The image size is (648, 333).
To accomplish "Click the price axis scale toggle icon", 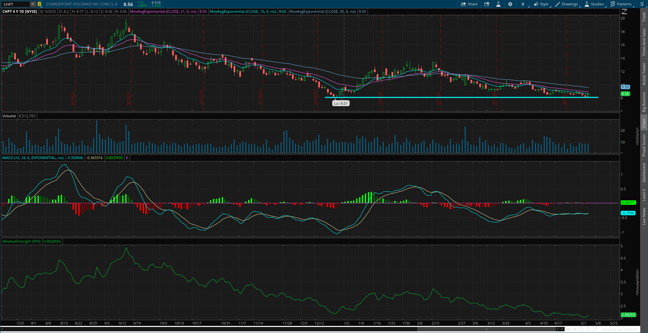I will point(624,11).
